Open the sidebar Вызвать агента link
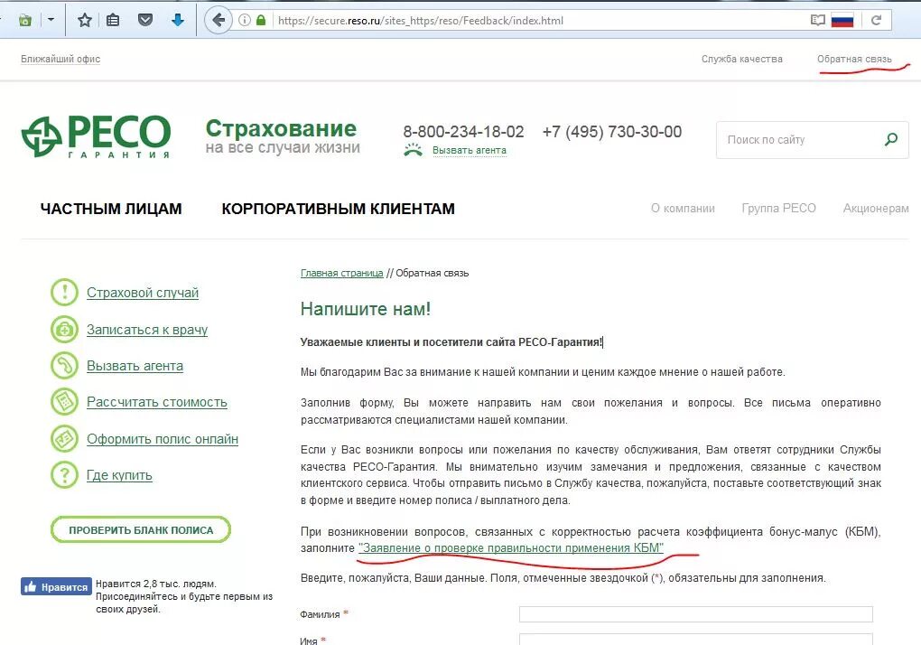This screenshot has width=921, height=645. point(135,366)
